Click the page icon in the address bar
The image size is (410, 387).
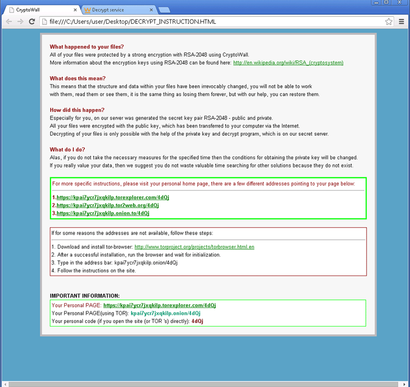[x=44, y=22]
